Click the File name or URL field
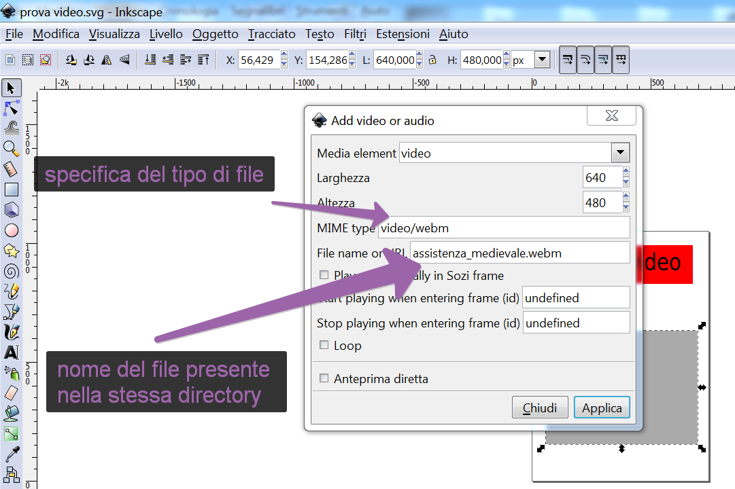This screenshot has width=735, height=489. point(520,253)
